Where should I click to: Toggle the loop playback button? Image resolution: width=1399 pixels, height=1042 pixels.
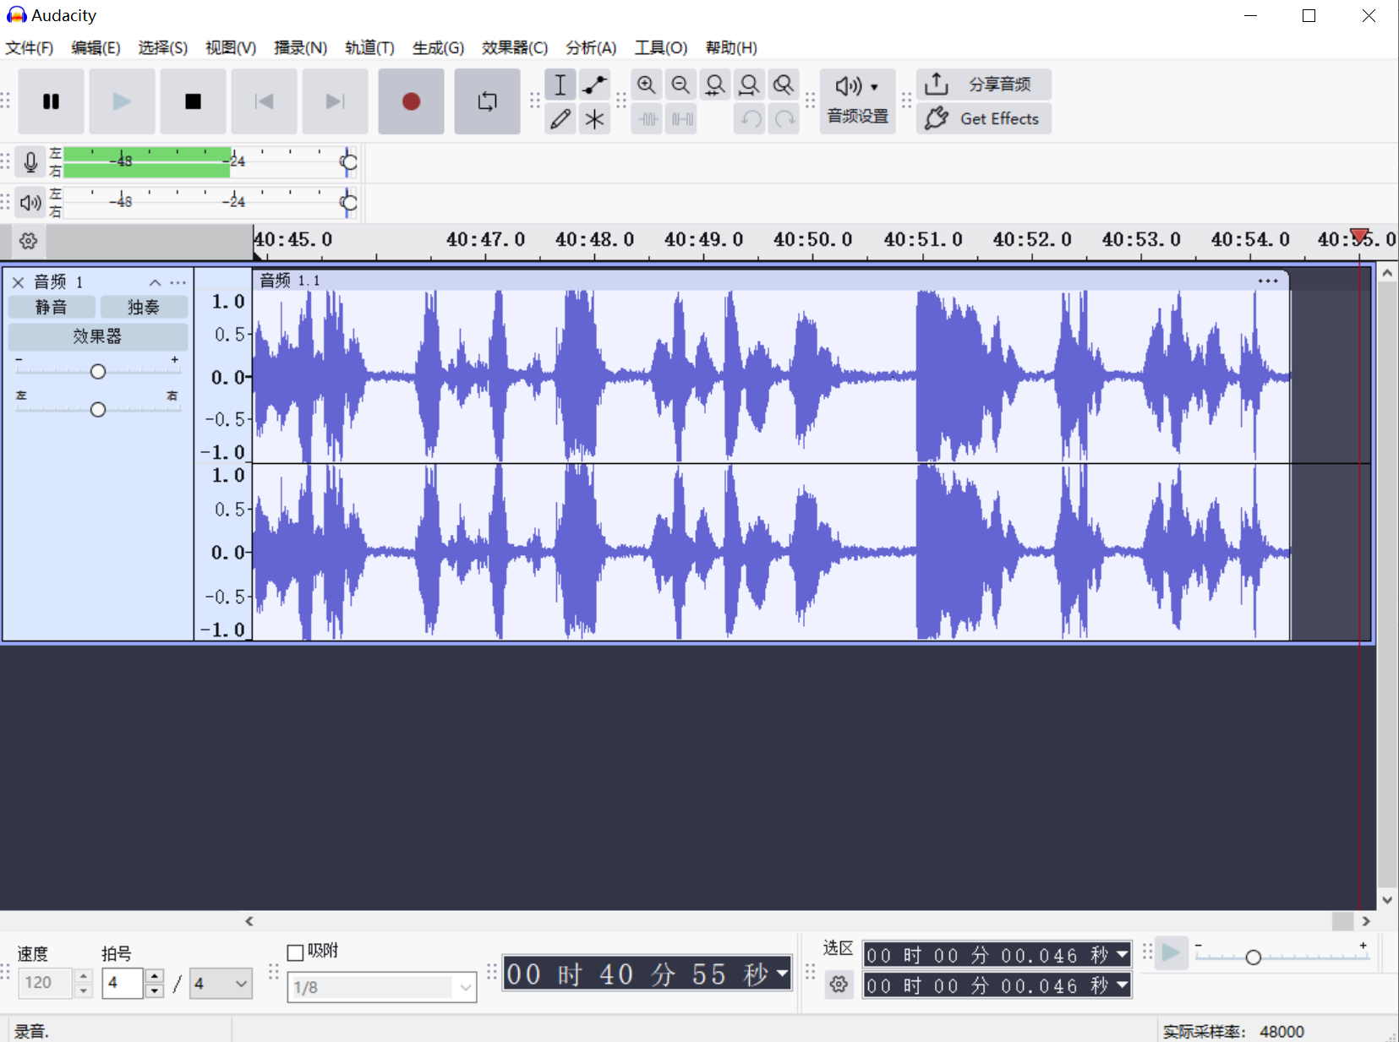(x=487, y=101)
